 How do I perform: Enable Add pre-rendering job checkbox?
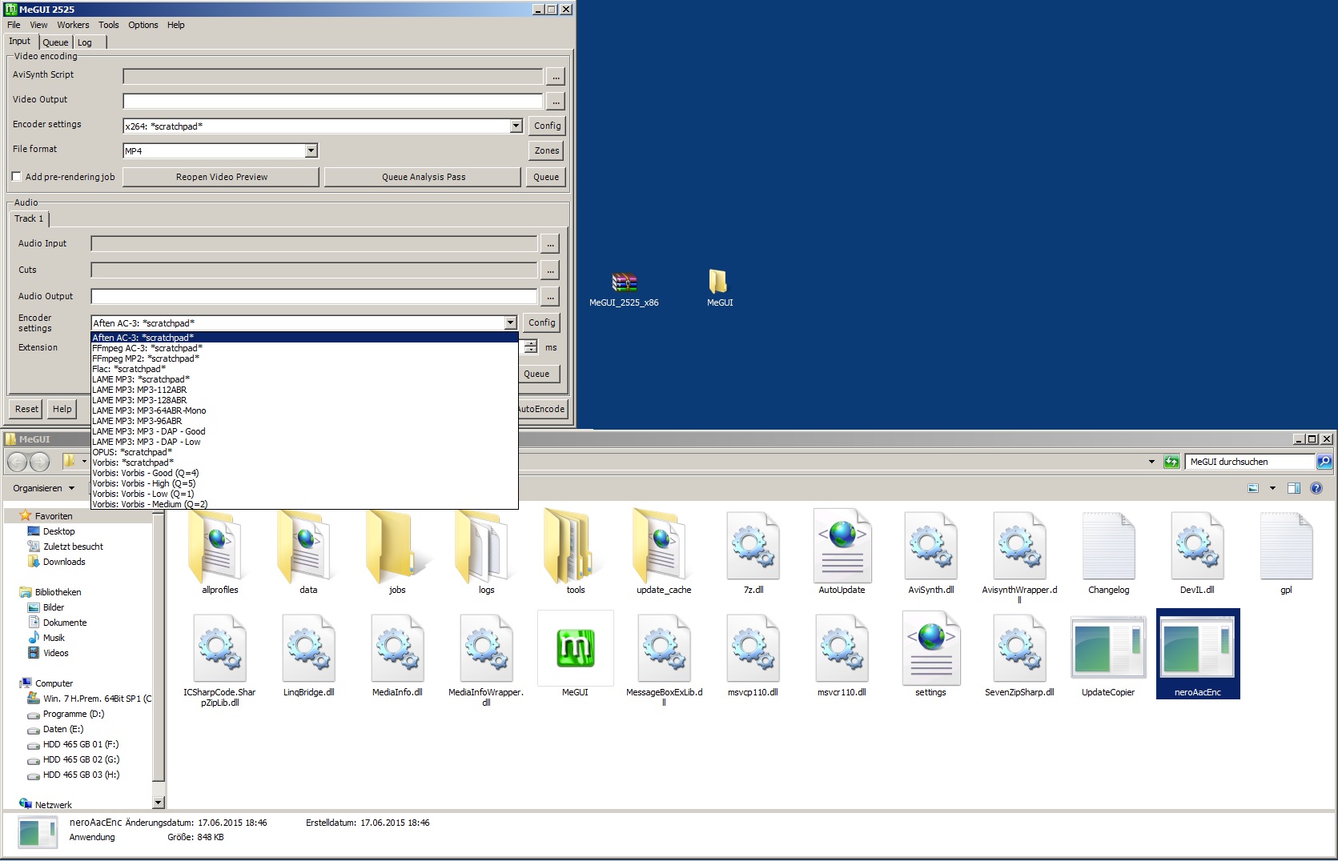(16, 177)
